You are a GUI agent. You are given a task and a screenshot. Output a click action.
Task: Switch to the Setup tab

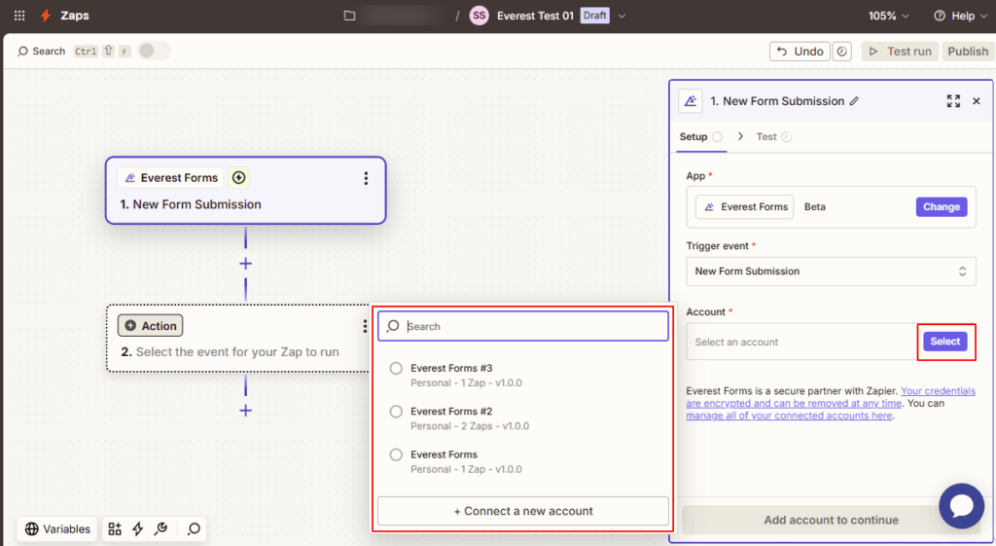coord(700,136)
